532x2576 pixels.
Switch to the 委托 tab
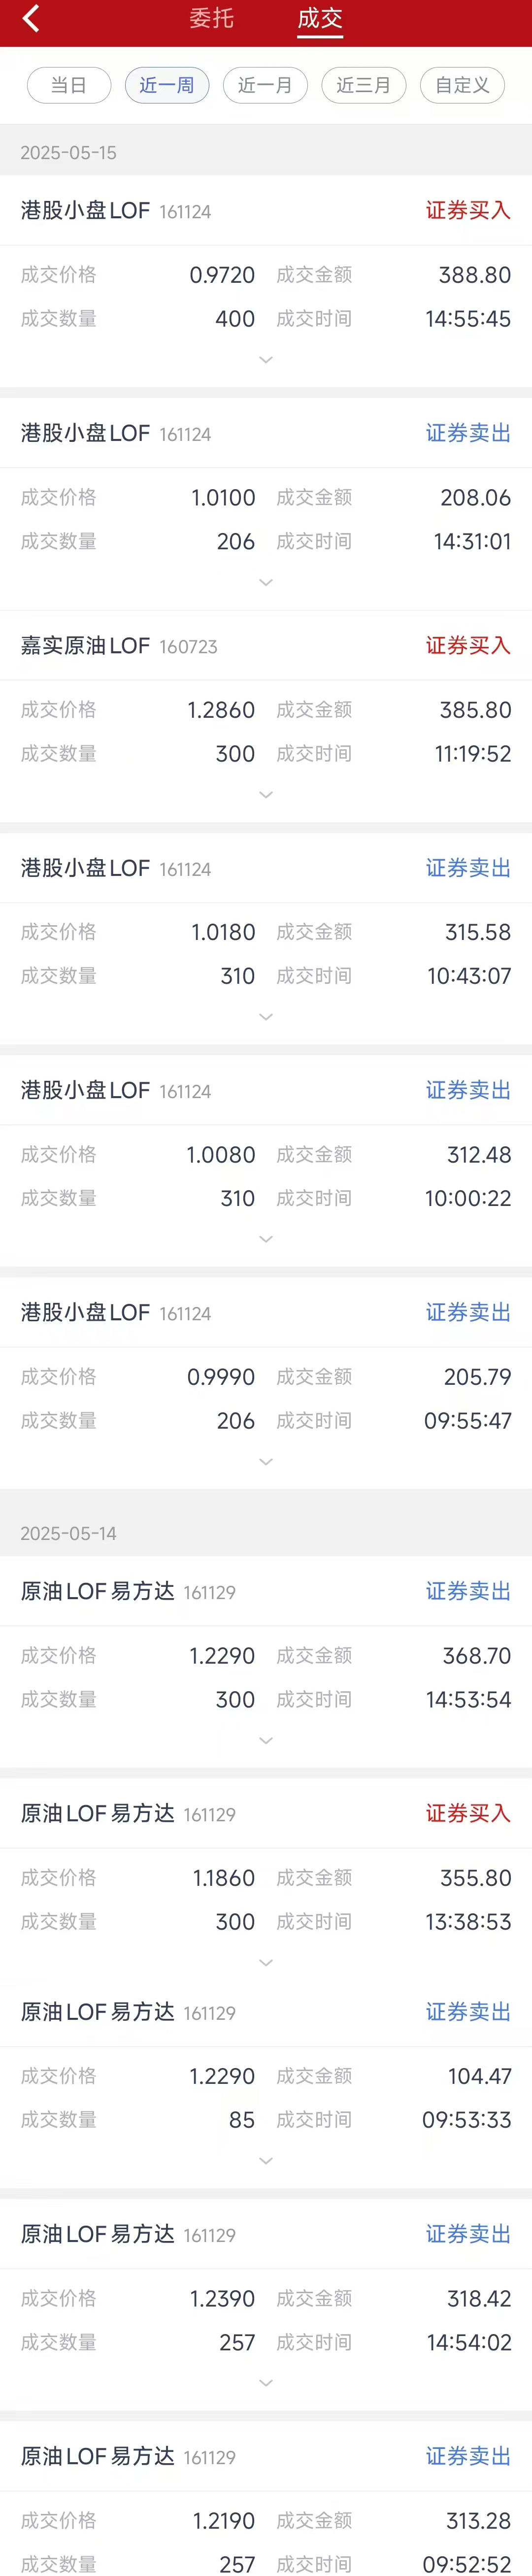coord(211,19)
